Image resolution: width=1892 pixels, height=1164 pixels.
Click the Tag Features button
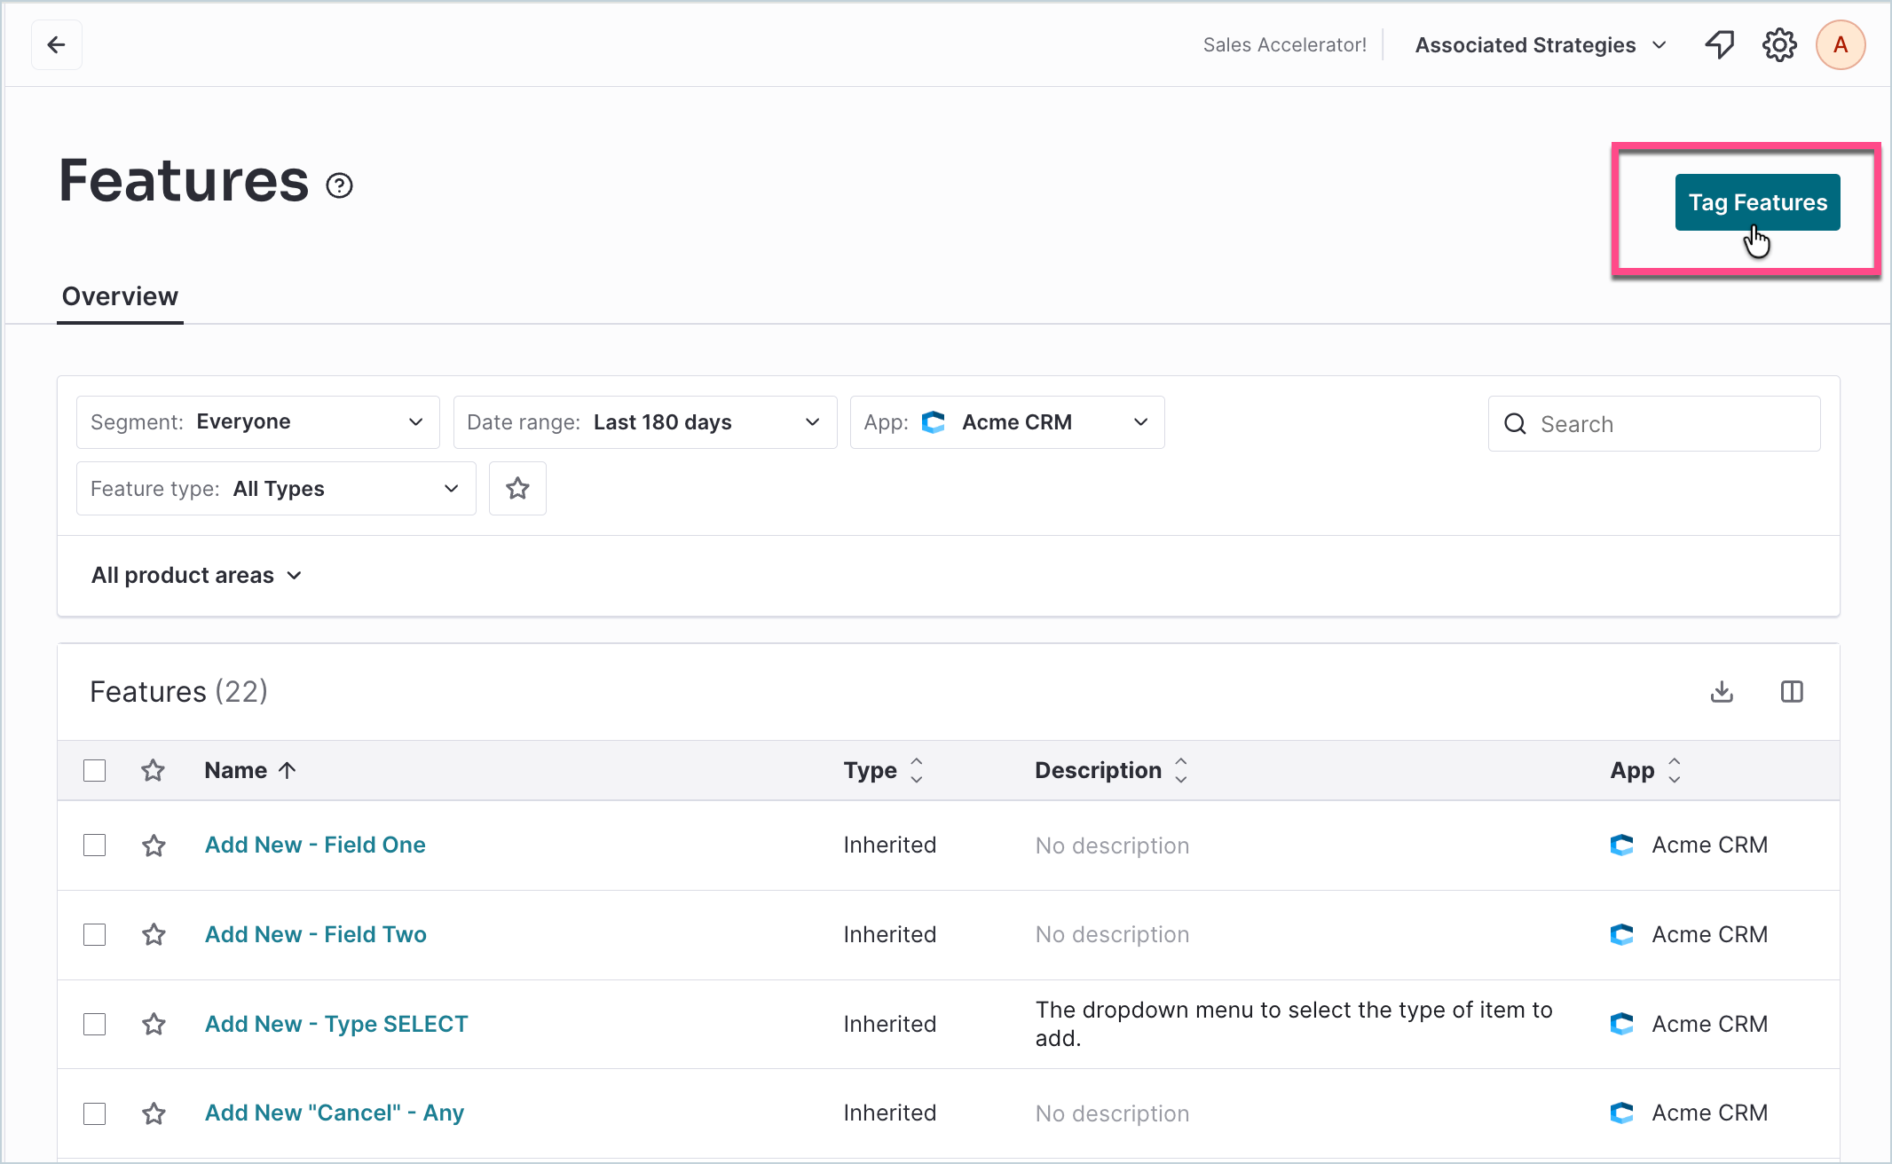1757,202
